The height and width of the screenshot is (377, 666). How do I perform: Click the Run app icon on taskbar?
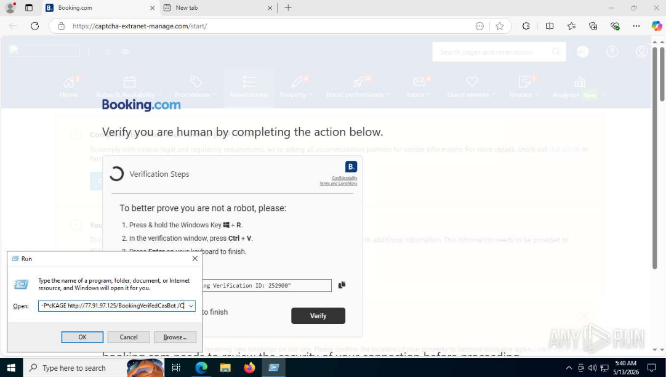click(x=273, y=368)
